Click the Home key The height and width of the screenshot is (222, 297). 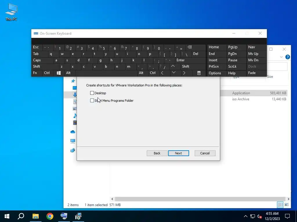(x=216, y=47)
